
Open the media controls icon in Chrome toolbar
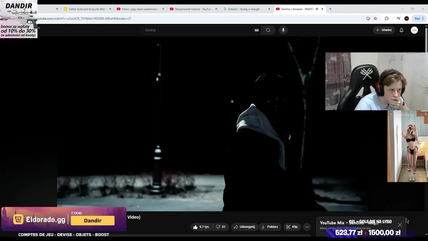click(x=398, y=19)
